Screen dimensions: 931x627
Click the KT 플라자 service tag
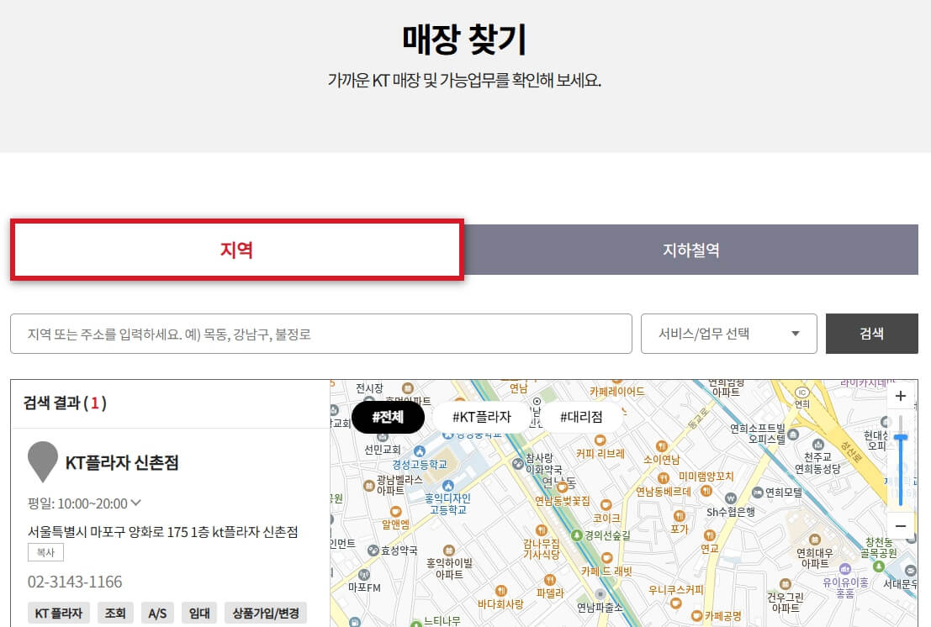click(58, 613)
